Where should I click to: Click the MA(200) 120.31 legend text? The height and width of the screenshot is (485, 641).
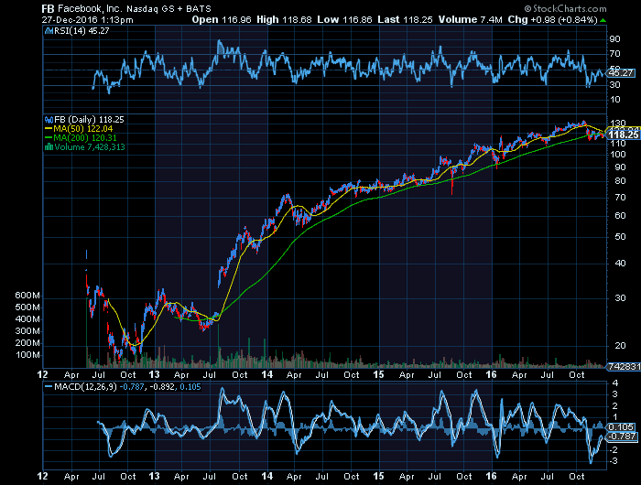coord(85,138)
